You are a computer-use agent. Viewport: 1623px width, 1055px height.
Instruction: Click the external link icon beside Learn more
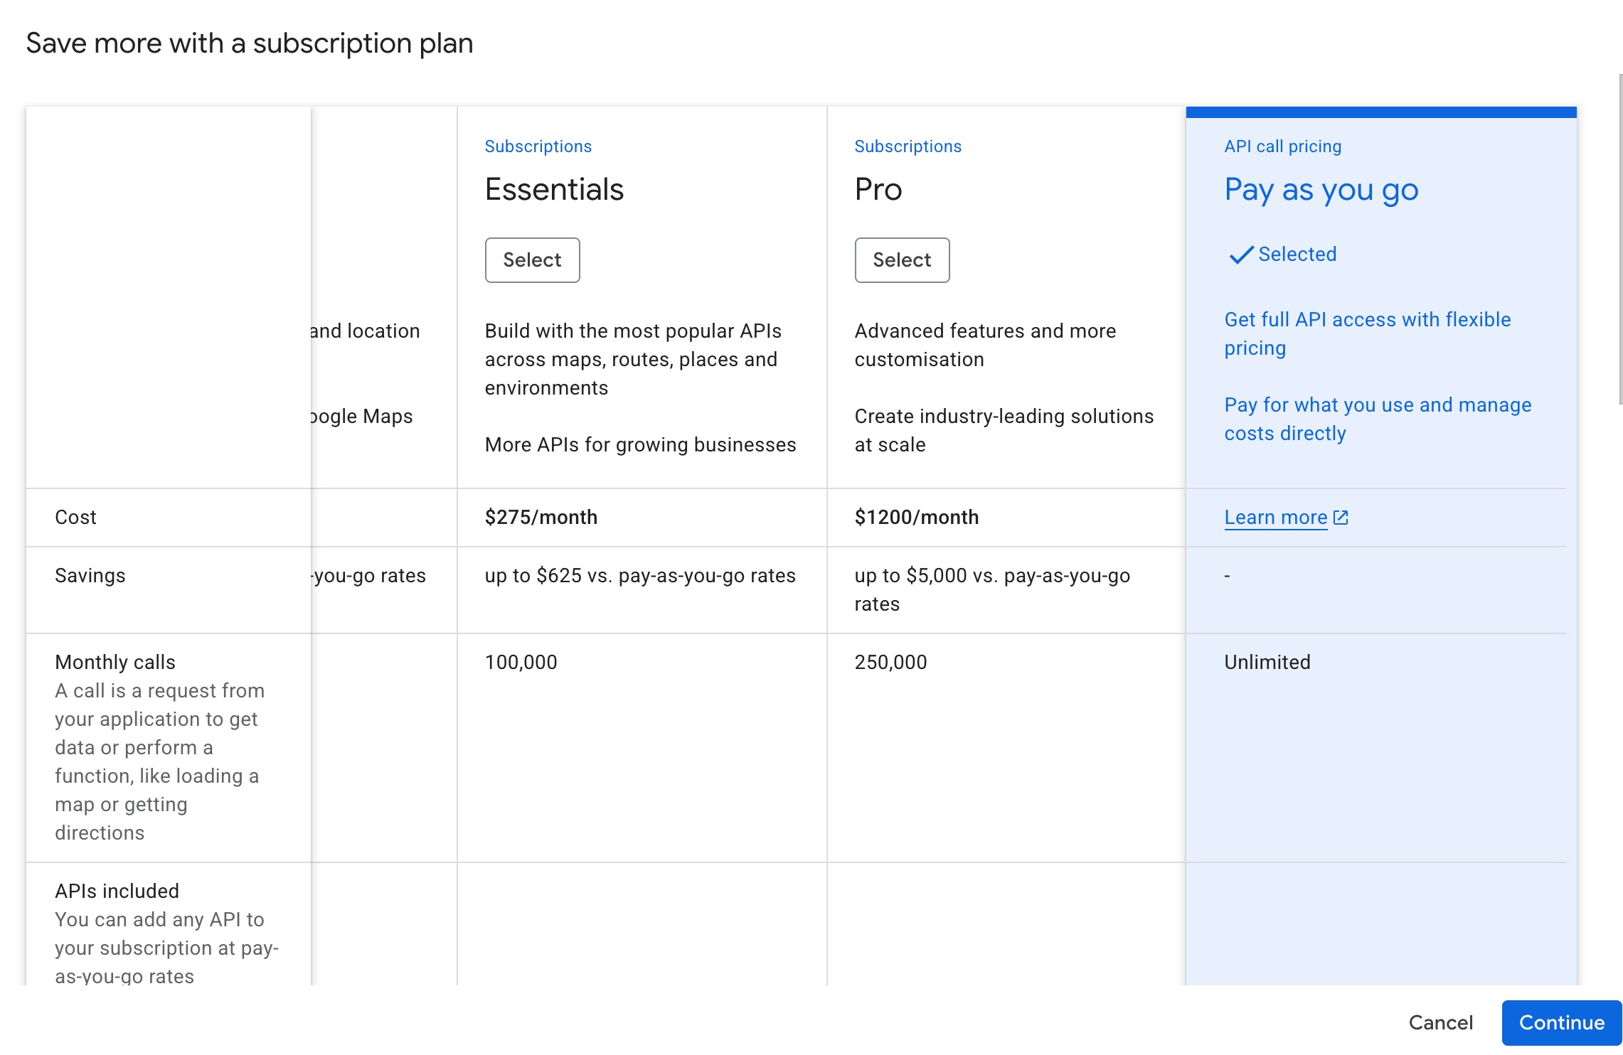(x=1341, y=518)
